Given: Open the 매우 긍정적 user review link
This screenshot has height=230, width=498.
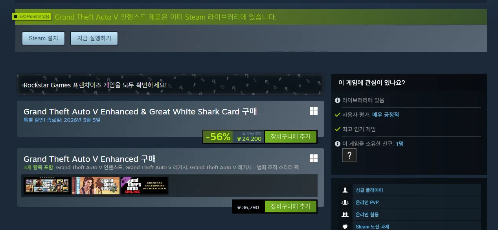Looking at the screenshot, I should pyautogui.click(x=386, y=115).
